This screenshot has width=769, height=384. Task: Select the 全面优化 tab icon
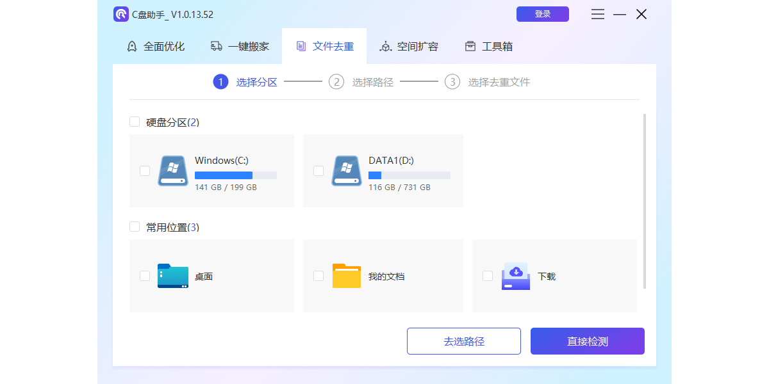pos(132,45)
